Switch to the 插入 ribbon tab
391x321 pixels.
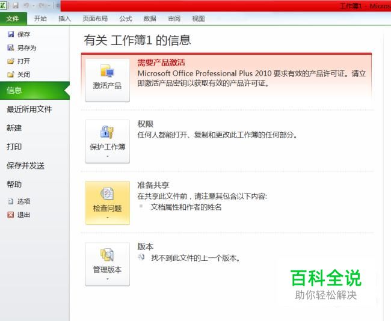coord(64,19)
